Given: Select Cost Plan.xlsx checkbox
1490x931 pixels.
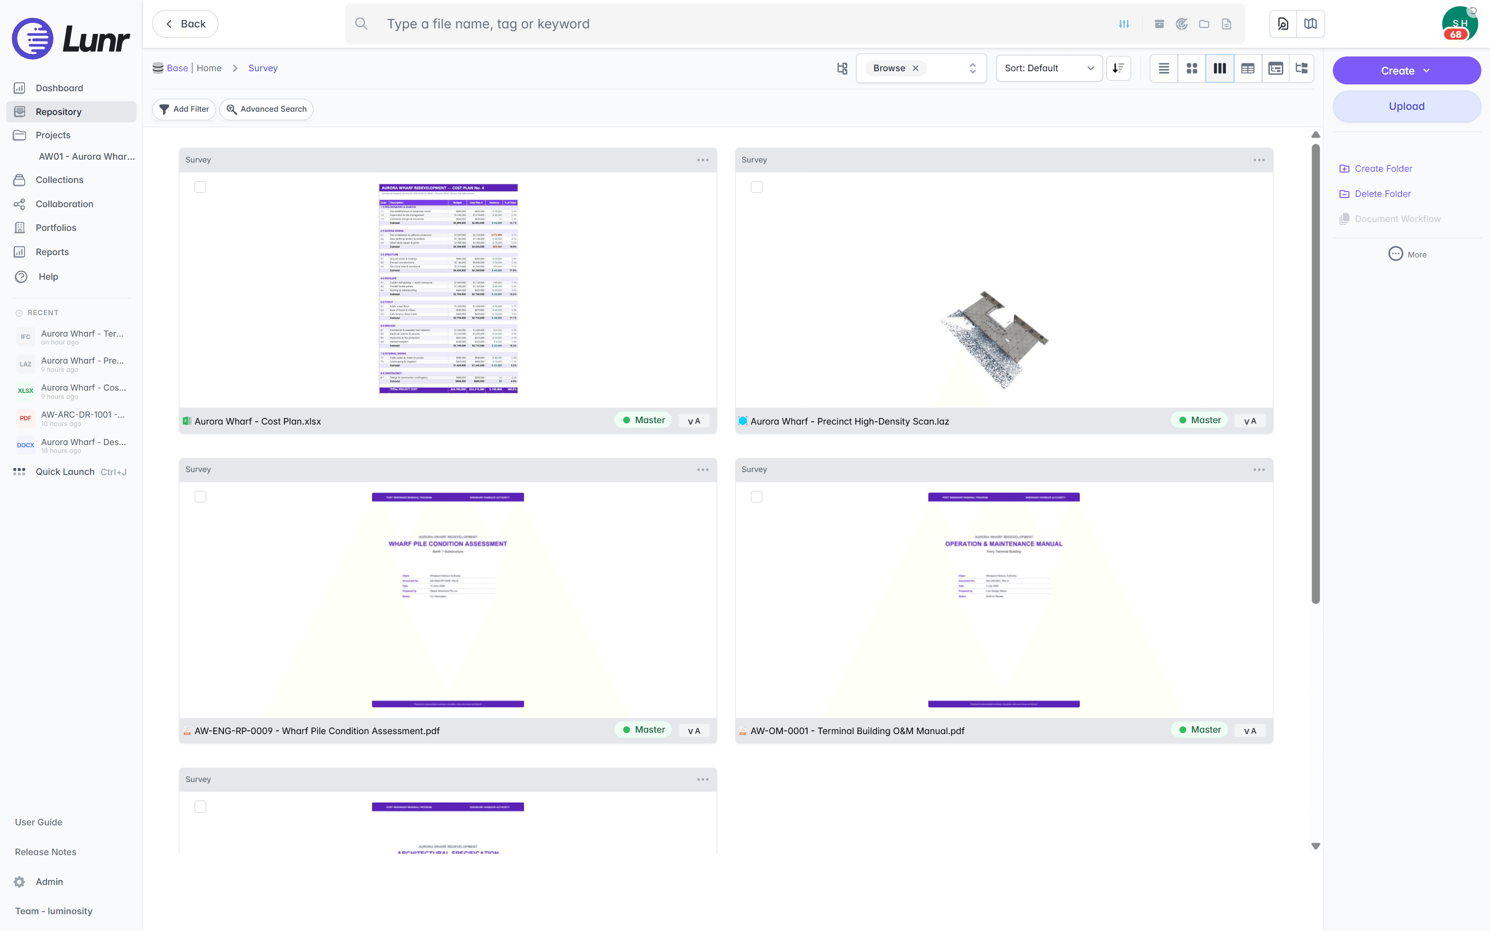Looking at the screenshot, I should [x=200, y=187].
